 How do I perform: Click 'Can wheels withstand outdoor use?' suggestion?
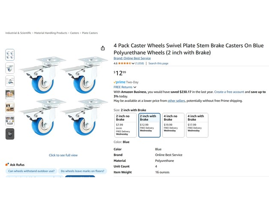coord(31,171)
